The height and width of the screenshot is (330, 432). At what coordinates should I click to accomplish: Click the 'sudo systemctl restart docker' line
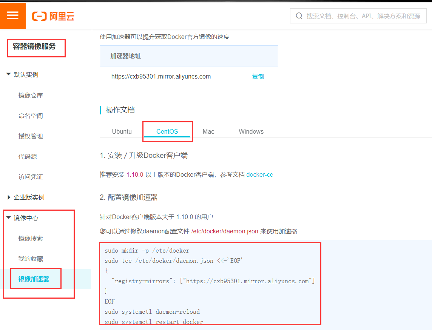pos(154,322)
